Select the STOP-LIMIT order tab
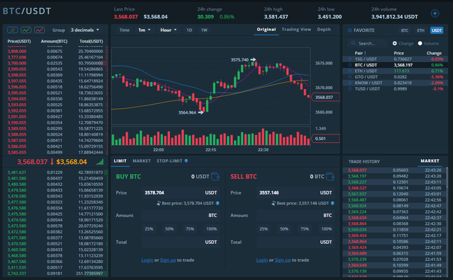The width and height of the screenshot is (453, 280). [x=169, y=161]
